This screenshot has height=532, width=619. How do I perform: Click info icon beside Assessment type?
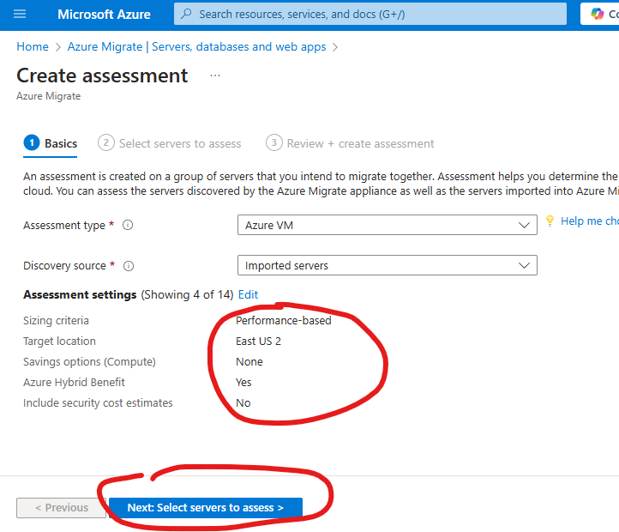pos(128,226)
